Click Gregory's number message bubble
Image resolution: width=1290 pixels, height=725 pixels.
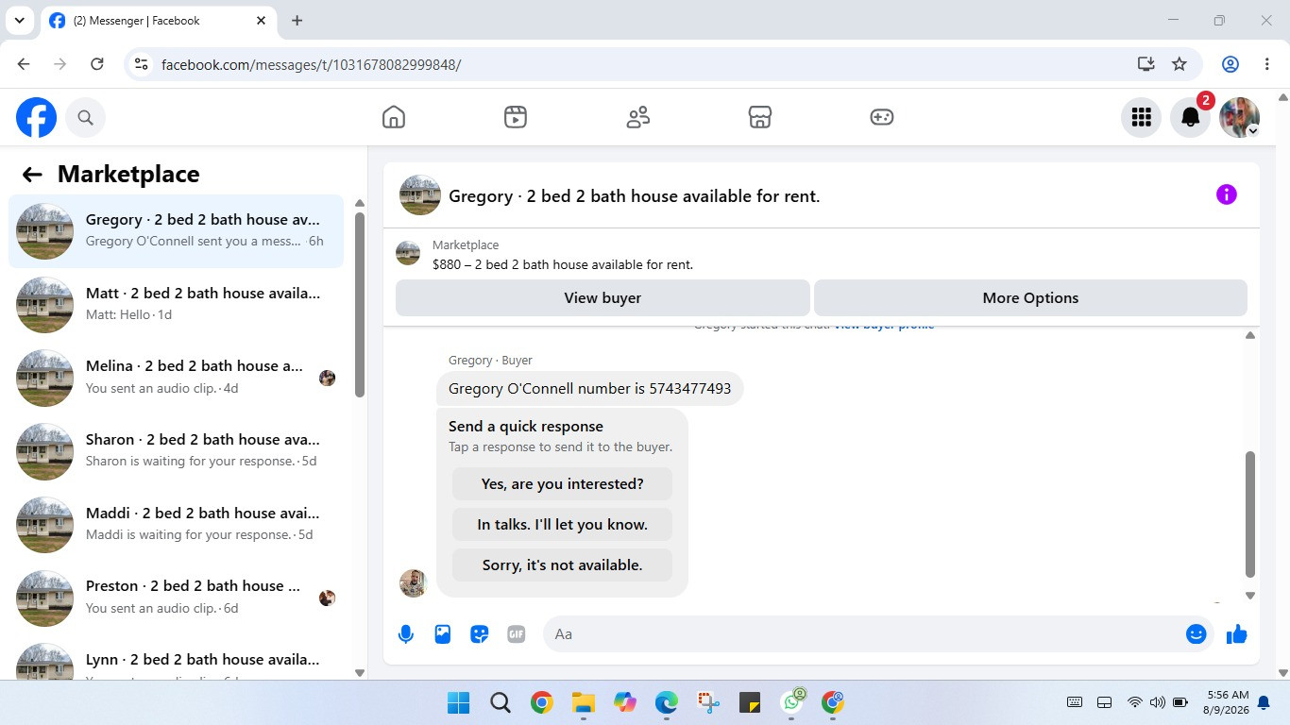pos(589,389)
